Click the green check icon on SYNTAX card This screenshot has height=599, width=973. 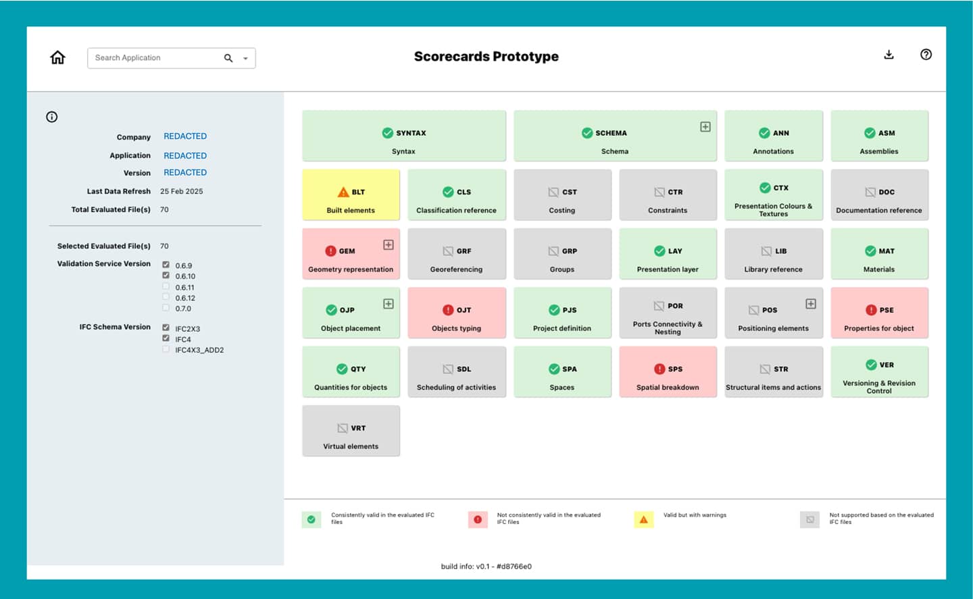tap(387, 133)
